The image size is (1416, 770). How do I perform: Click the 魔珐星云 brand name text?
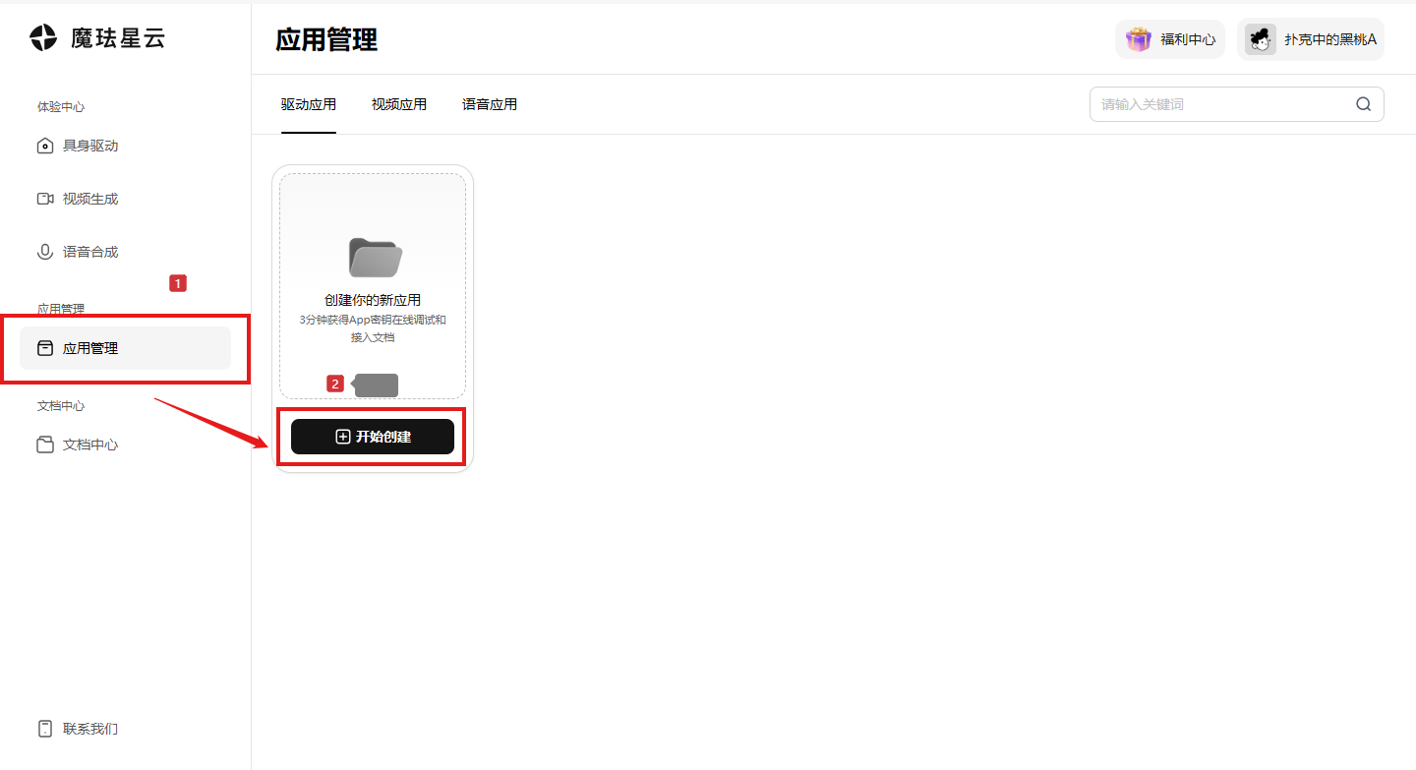[118, 38]
